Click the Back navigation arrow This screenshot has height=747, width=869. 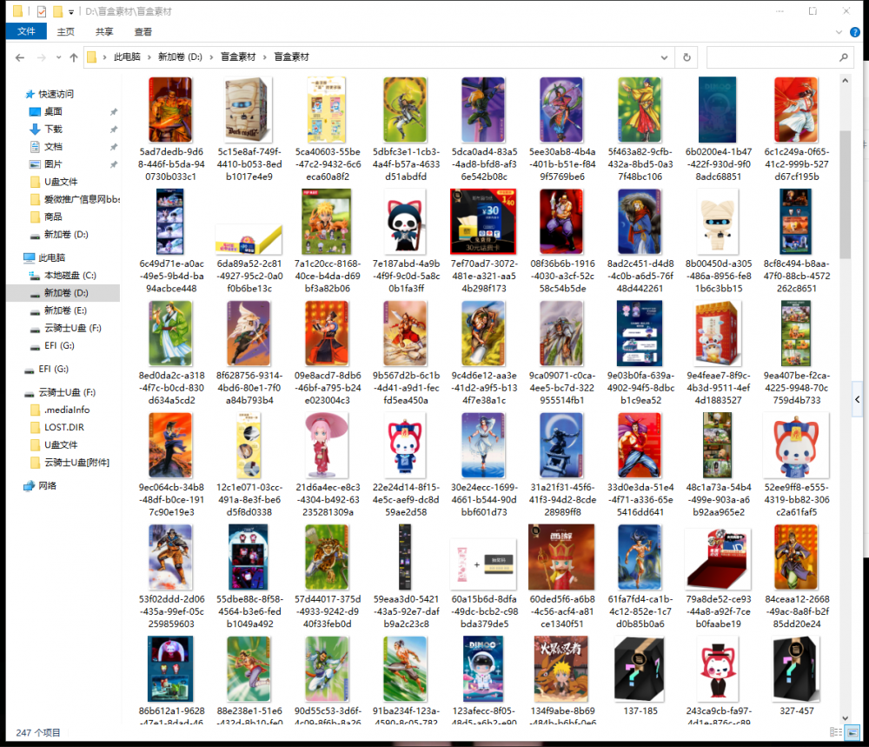[x=20, y=57]
